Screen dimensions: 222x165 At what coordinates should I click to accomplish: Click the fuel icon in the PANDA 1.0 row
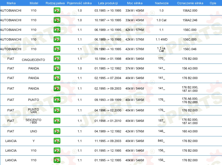[x=57, y=68]
